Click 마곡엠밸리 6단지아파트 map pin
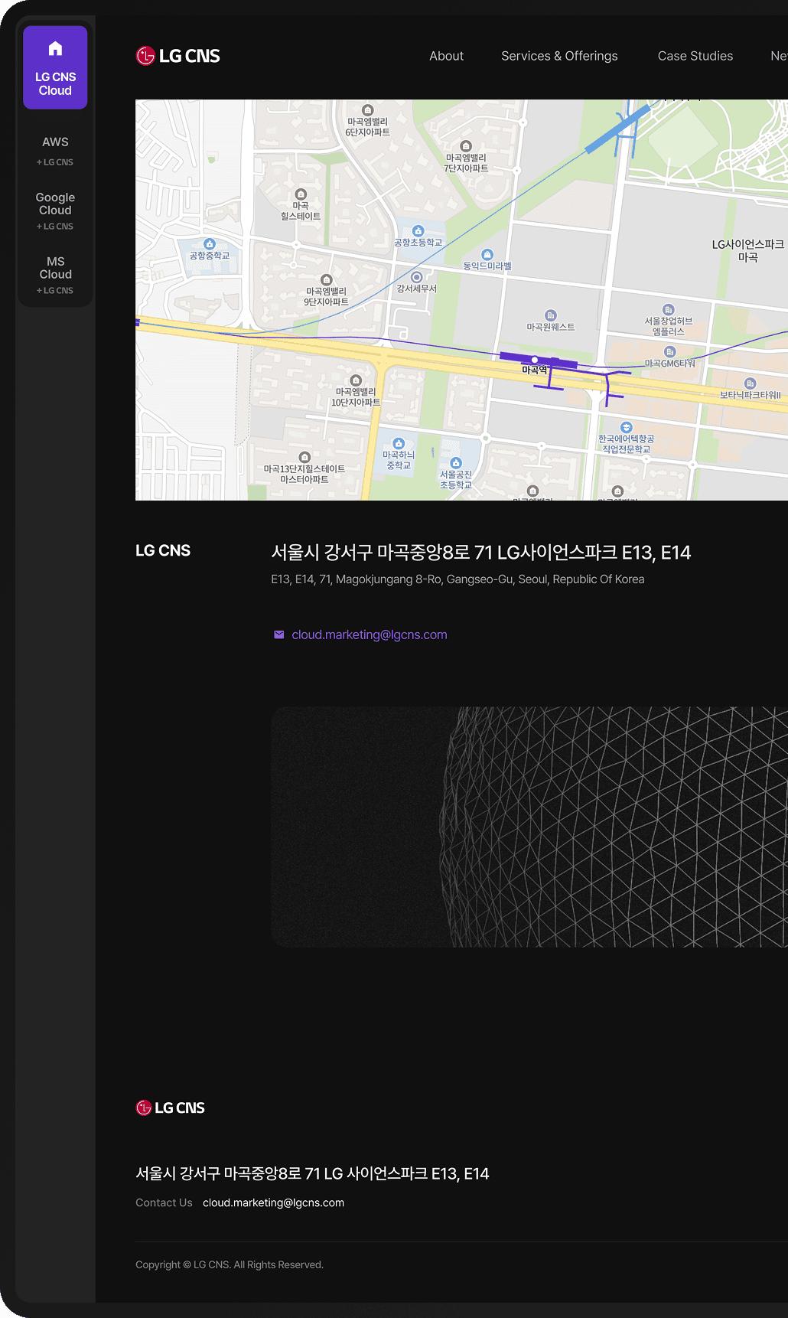 pyautogui.click(x=367, y=110)
